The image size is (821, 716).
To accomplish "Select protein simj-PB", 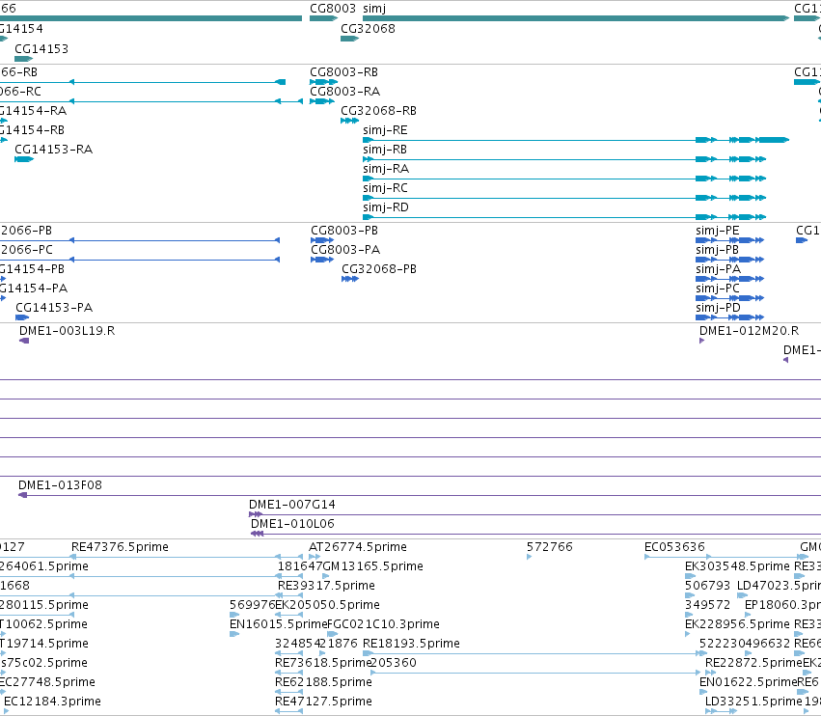I will 730,260.
